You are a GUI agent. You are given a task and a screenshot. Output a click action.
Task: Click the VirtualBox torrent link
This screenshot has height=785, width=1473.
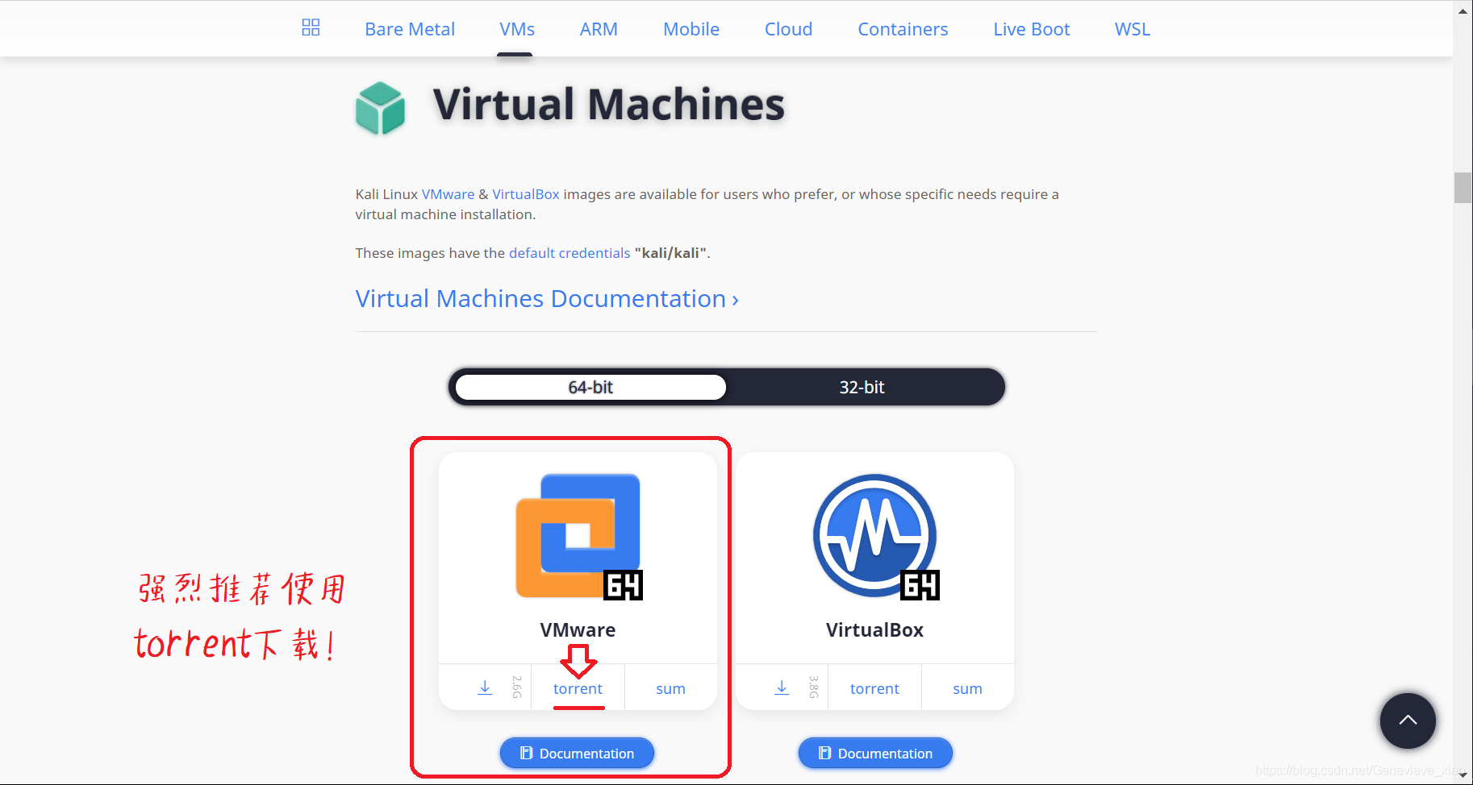point(874,688)
